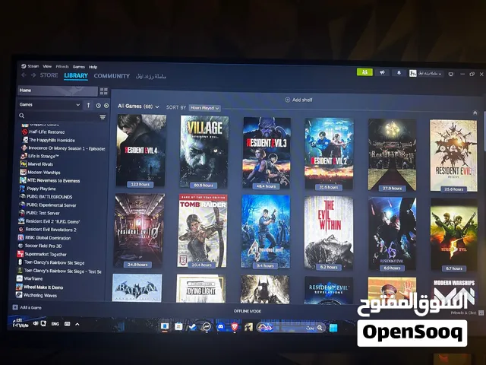Viewport: 486px width, 365px height.
Task: Expand the account name dropdown
Action: 430,74
